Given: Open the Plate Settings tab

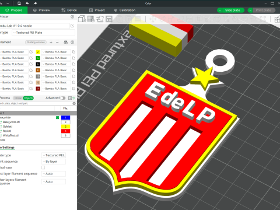Looking at the screenshot, I should [x=7, y=148].
